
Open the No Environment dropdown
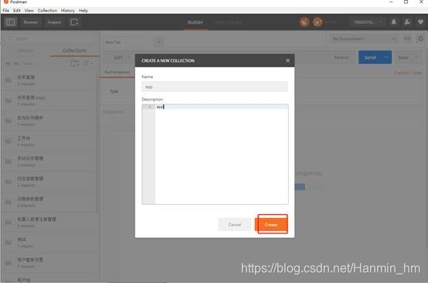click(363, 39)
